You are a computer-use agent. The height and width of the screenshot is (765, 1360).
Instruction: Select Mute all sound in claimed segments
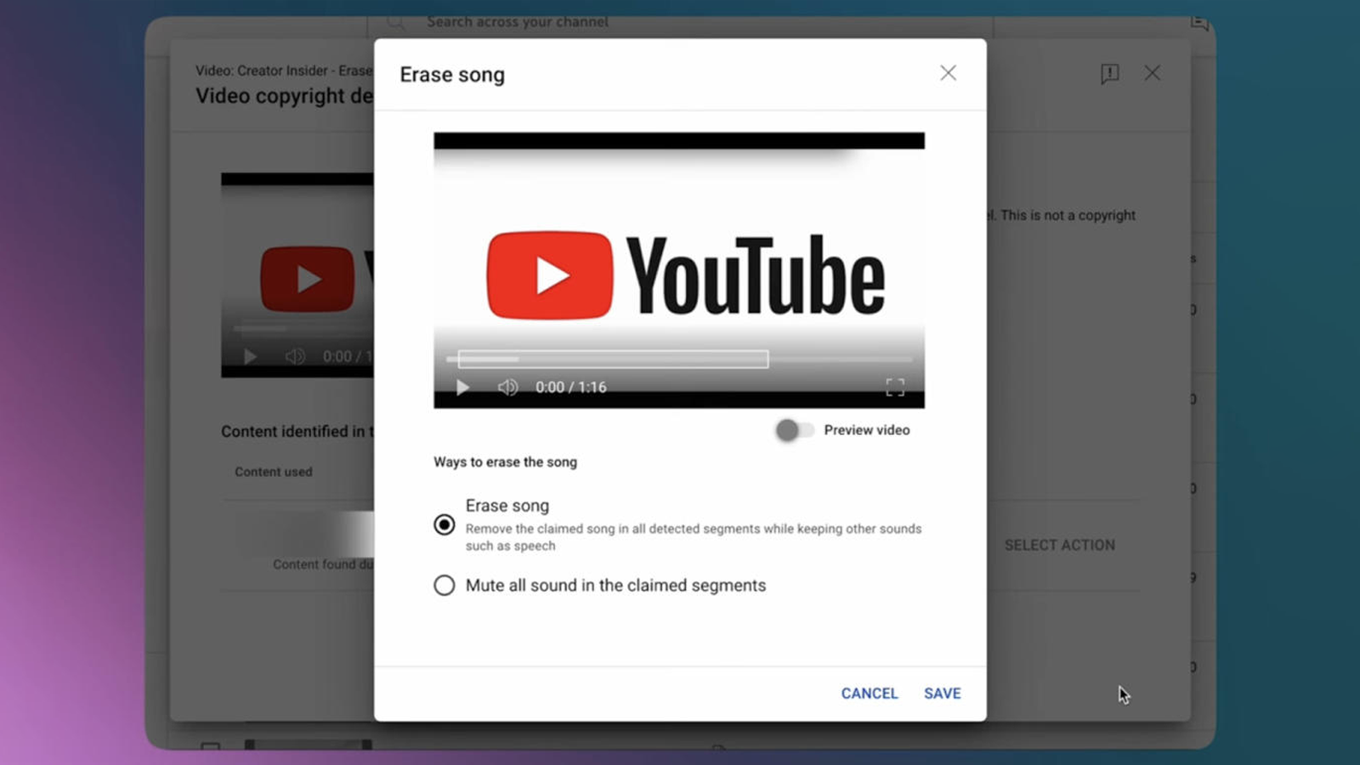pyautogui.click(x=444, y=586)
